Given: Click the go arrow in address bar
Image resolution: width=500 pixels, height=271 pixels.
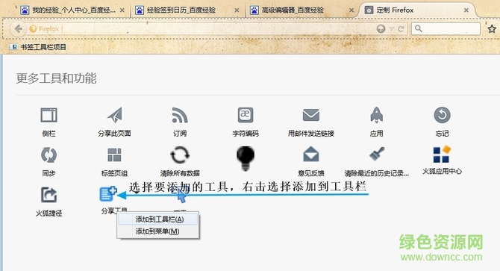Looking at the screenshot, I should pyautogui.click(x=381, y=28).
